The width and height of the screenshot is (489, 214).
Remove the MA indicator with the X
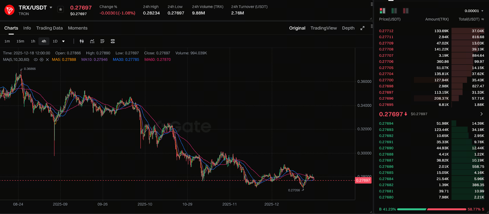tap(47, 60)
